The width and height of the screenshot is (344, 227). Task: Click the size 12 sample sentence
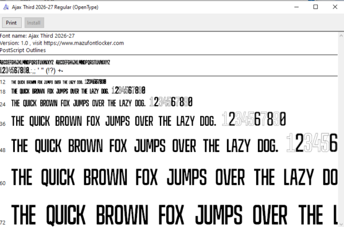59,82
